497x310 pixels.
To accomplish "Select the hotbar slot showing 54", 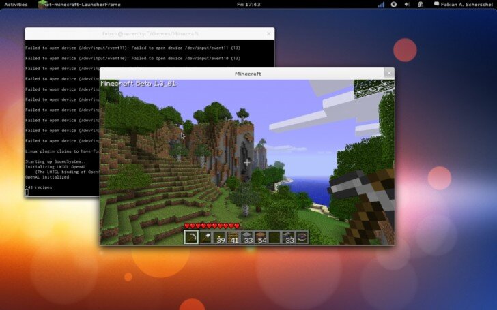I will 260,237.
